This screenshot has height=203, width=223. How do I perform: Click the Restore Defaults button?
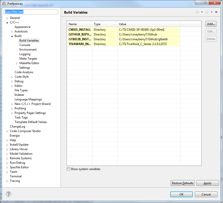point(183,183)
